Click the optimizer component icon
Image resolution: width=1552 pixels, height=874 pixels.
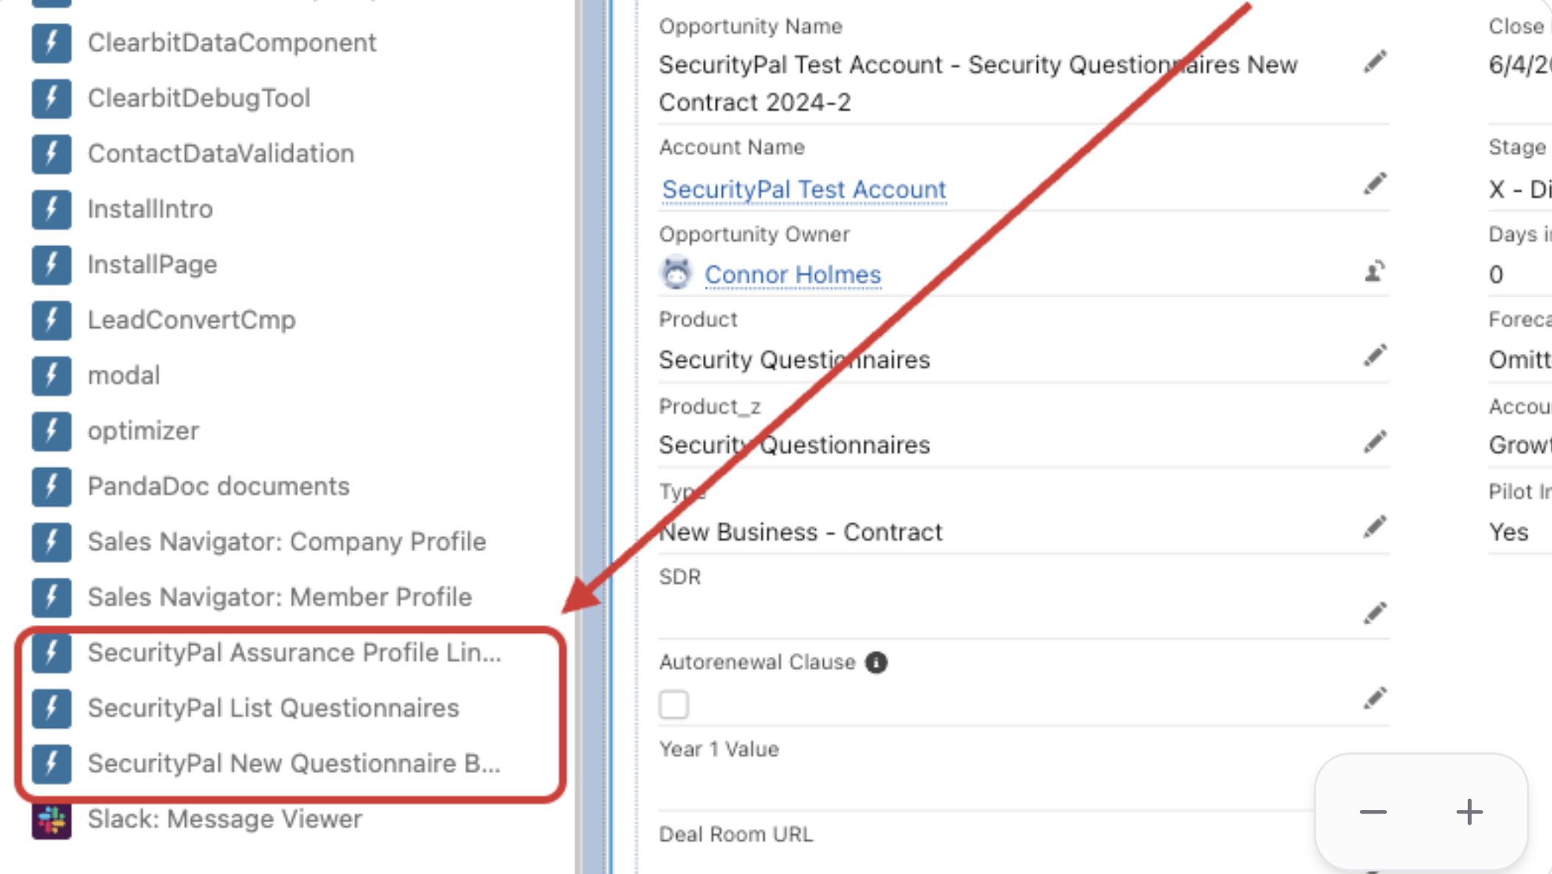coord(51,431)
